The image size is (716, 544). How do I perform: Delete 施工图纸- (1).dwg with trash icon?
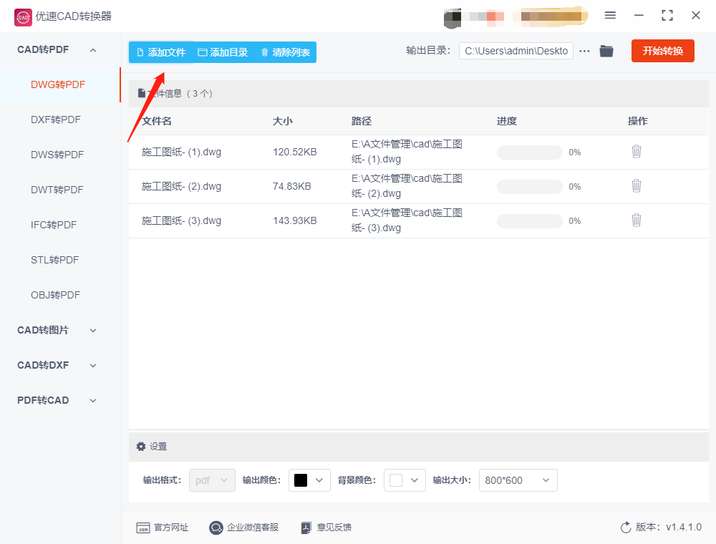(637, 152)
